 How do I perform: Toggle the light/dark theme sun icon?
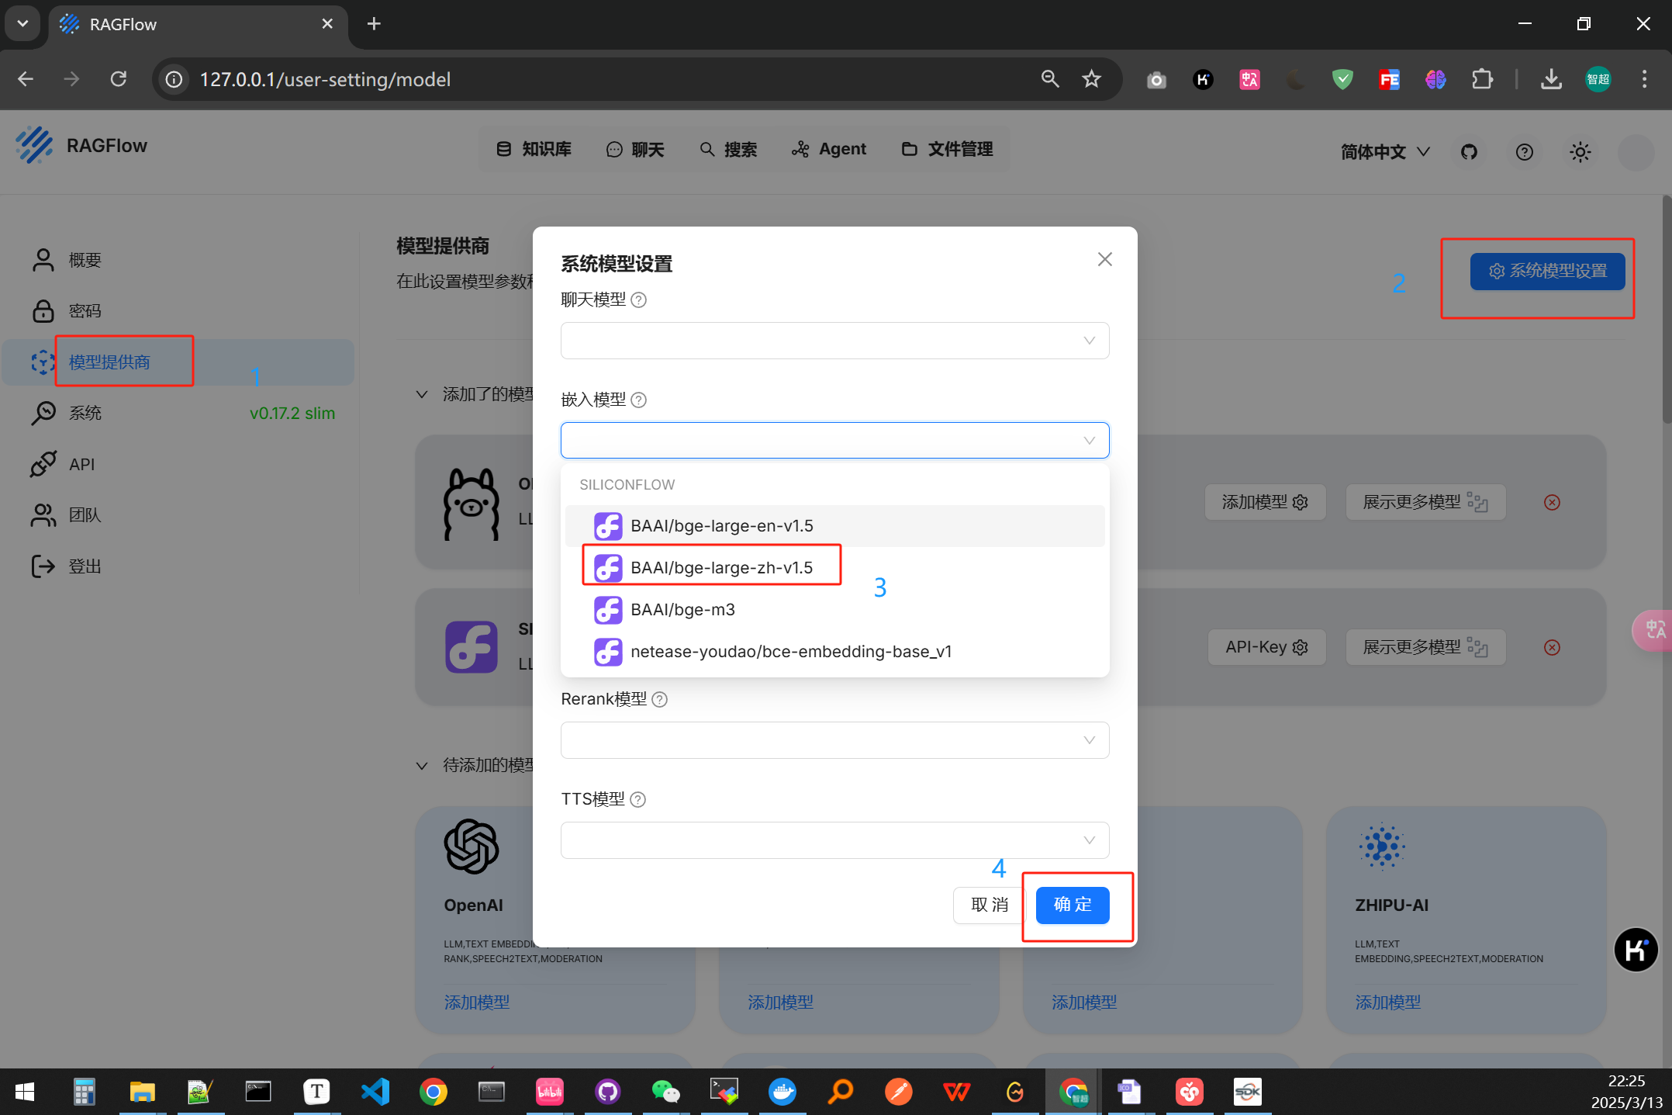click(1580, 152)
